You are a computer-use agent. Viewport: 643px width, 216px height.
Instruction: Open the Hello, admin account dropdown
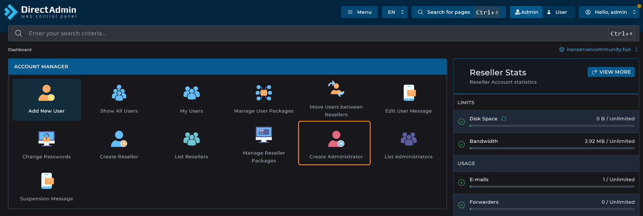609,12
